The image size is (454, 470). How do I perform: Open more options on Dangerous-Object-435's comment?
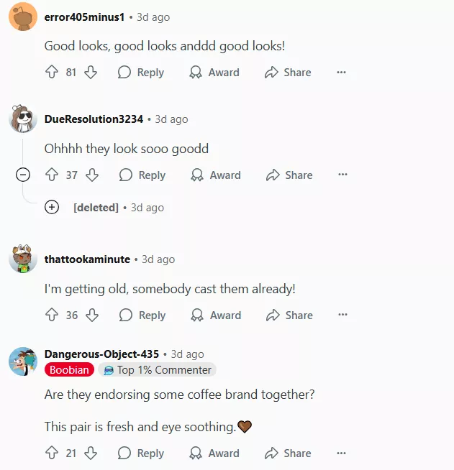341,453
